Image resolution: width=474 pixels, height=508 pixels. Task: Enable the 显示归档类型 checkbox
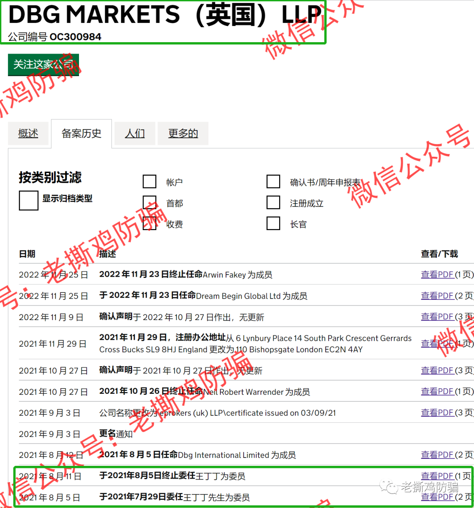29,201
